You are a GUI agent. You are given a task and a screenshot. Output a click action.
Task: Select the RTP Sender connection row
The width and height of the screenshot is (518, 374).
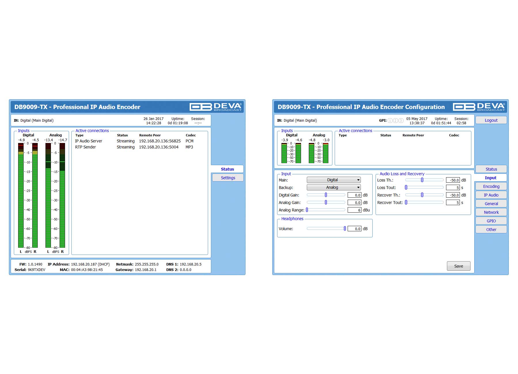tap(135, 147)
